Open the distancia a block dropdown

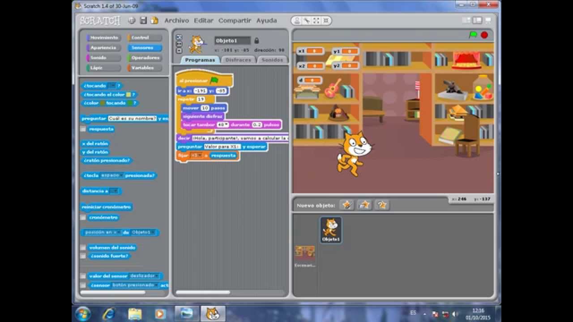pos(114,191)
